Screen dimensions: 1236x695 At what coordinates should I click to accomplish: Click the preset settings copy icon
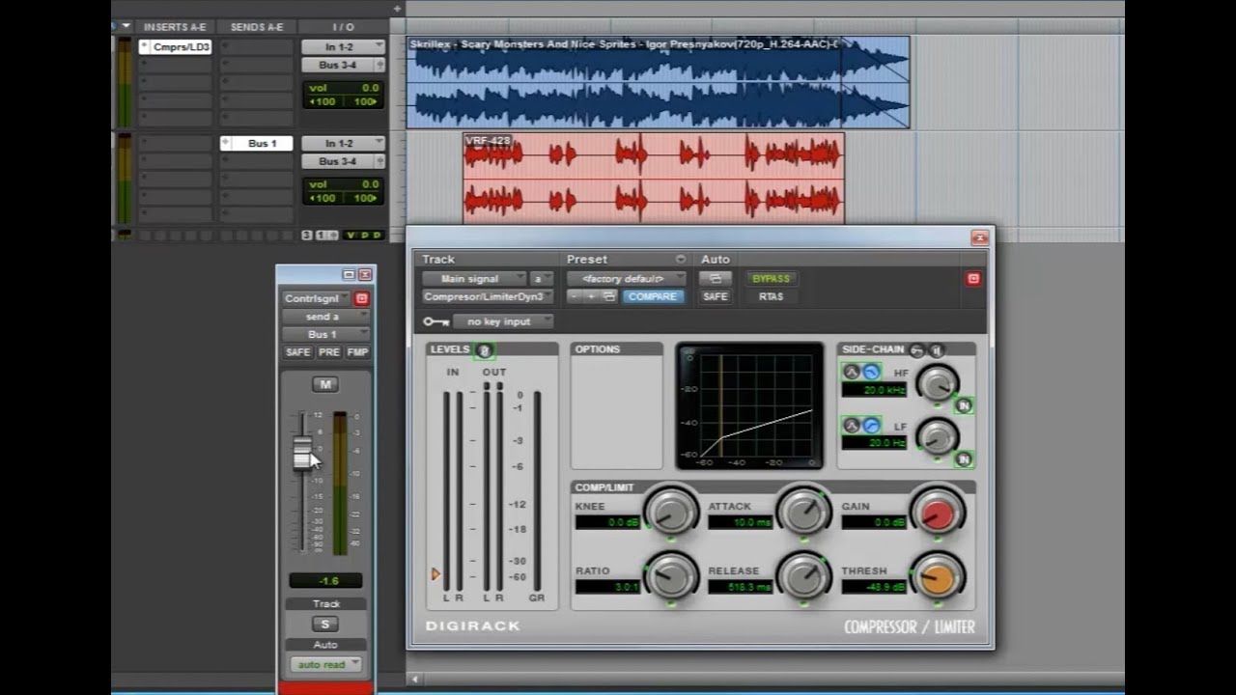coord(609,296)
